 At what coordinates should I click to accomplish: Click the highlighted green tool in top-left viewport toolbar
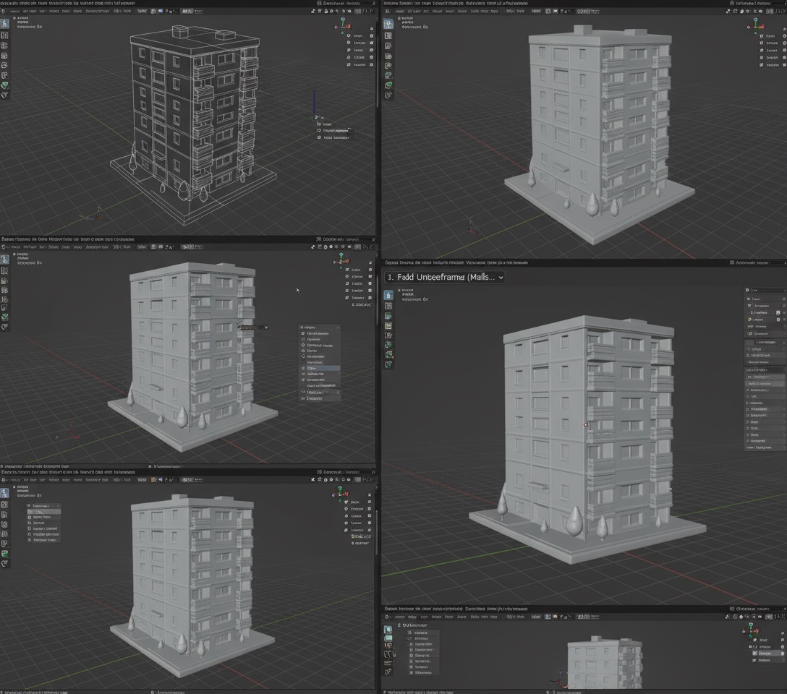click(x=5, y=85)
